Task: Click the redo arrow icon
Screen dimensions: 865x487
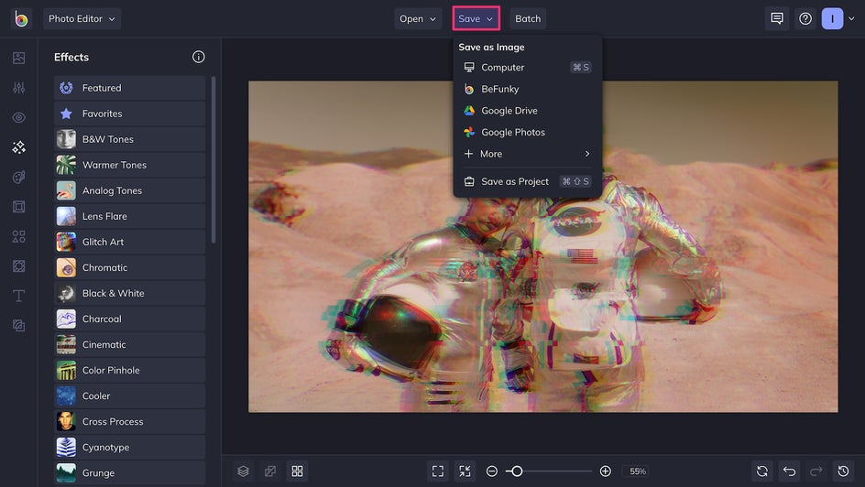Action: tap(816, 471)
